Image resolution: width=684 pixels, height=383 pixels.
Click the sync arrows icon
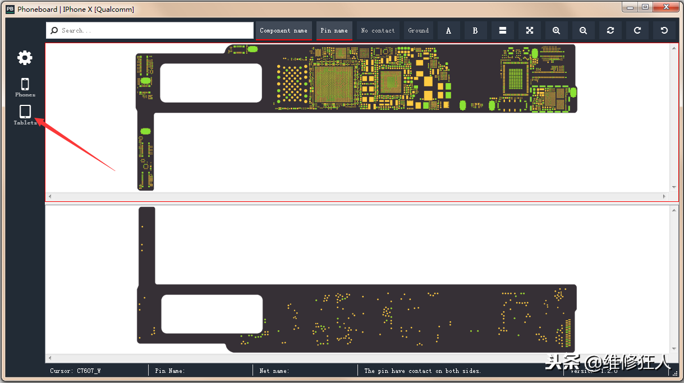tap(610, 31)
